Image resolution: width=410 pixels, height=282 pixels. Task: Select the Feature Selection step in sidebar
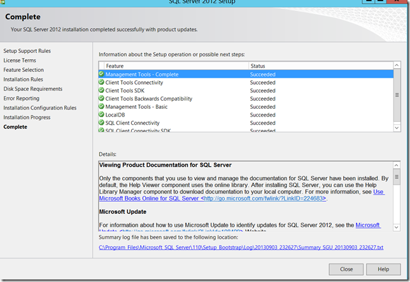click(x=24, y=70)
